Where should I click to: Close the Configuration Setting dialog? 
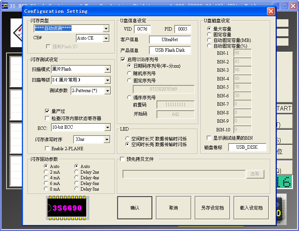271,11
